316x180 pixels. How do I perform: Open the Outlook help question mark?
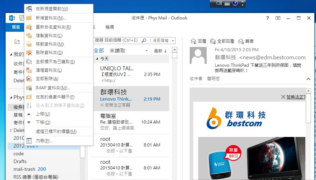pos(268,18)
